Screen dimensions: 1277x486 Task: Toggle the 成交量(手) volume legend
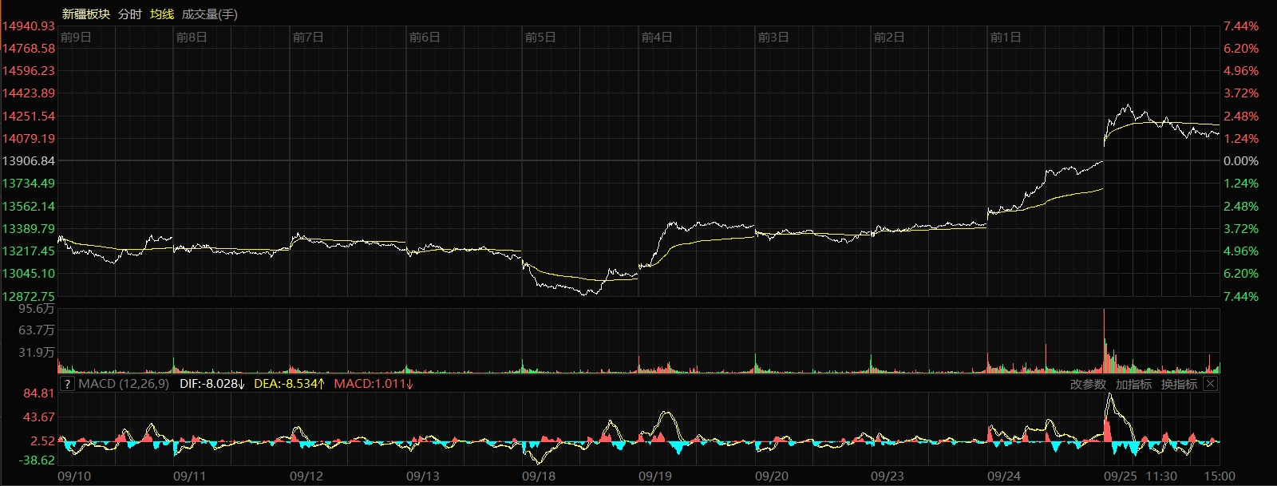209,14
